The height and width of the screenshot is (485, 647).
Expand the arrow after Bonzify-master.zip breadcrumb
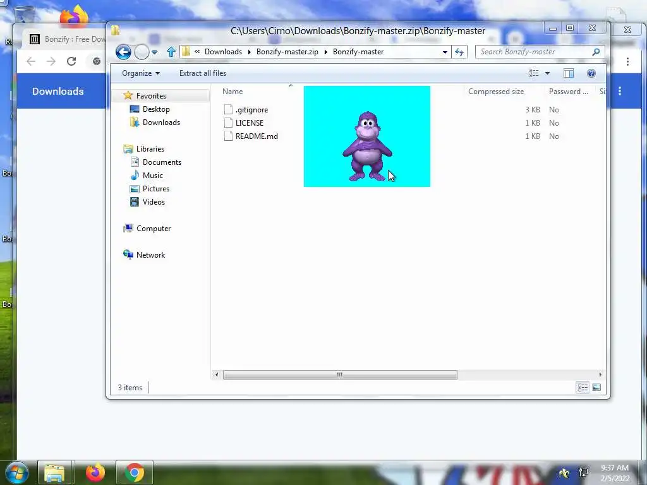325,52
